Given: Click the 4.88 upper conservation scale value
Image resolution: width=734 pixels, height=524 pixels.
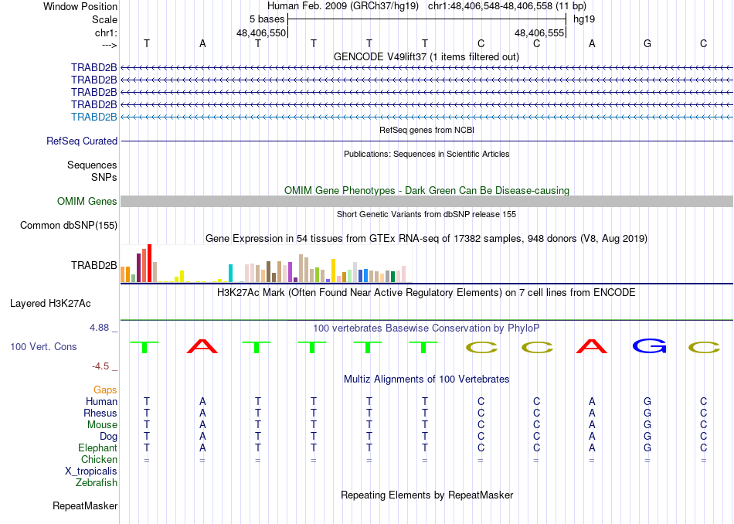Looking at the screenshot, I should [99, 328].
